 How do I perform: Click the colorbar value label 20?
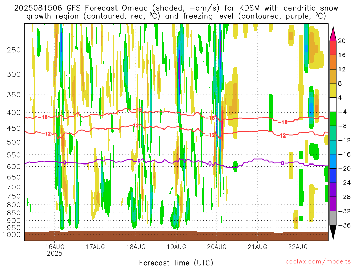[x=342, y=41]
